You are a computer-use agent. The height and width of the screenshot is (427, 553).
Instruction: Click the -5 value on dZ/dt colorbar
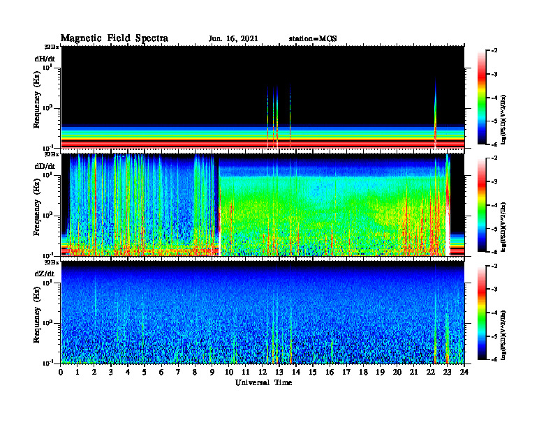pyautogui.click(x=494, y=336)
